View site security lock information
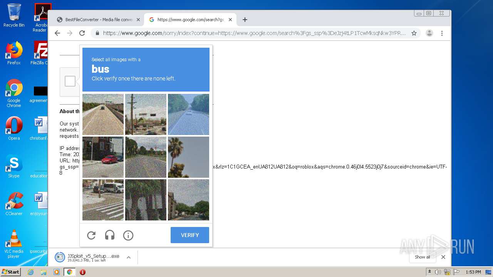This screenshot has width=493, height=277. [97, 33]
